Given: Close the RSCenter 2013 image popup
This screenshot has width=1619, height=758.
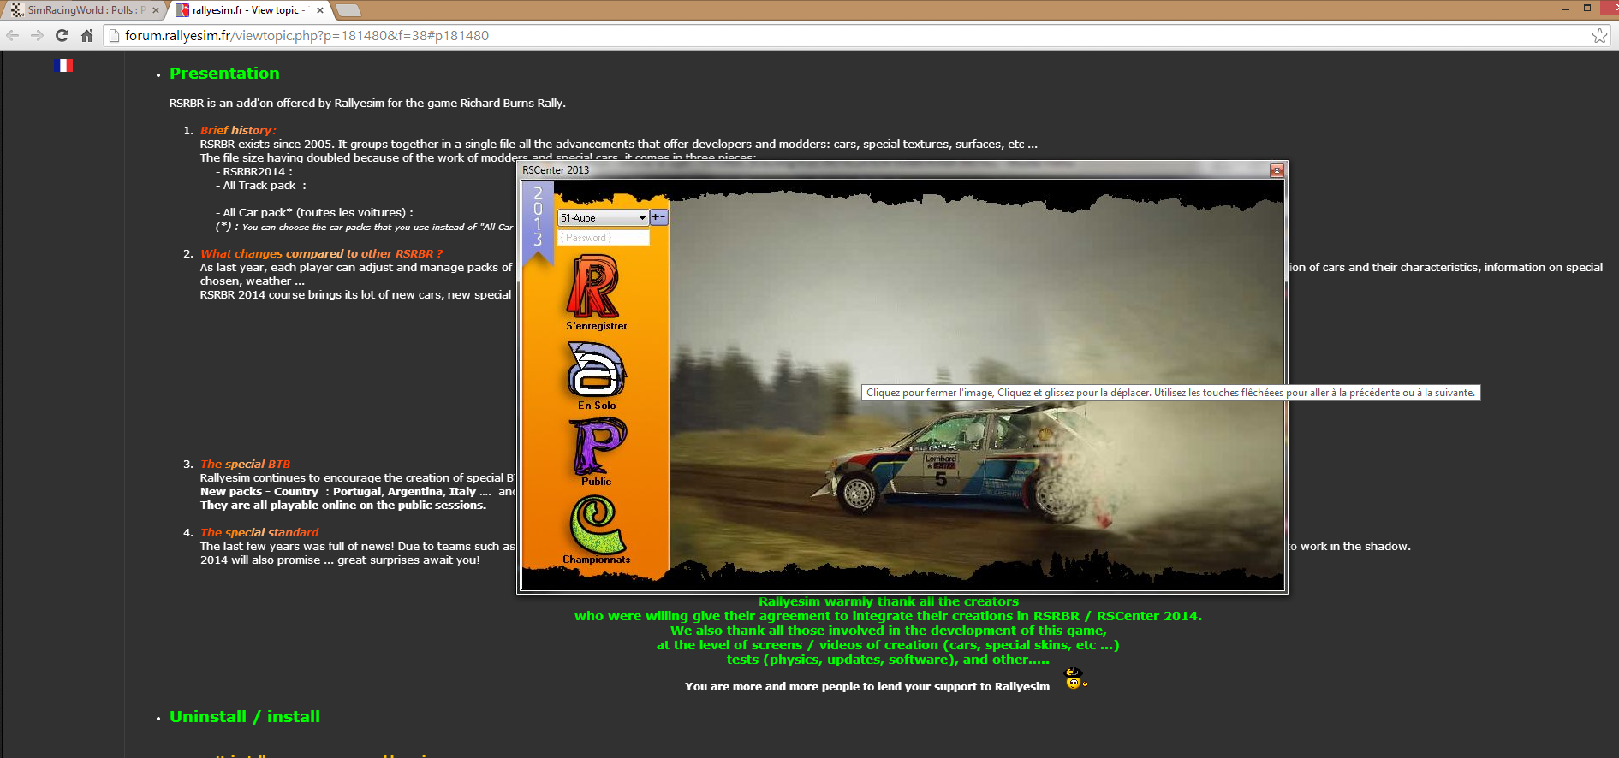Looking at the screenshot, I should tap(1277, 170).
